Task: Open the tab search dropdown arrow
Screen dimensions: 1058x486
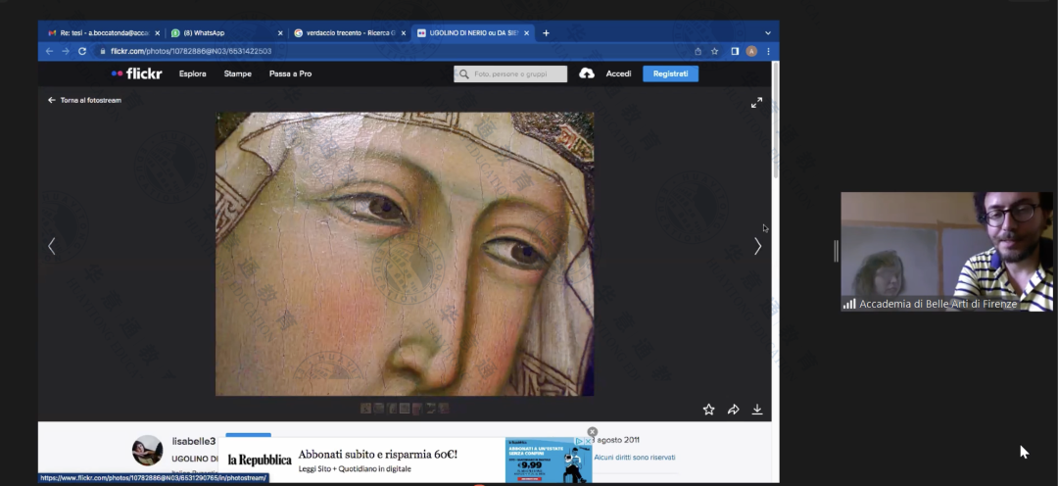Action: click(768, 33)
